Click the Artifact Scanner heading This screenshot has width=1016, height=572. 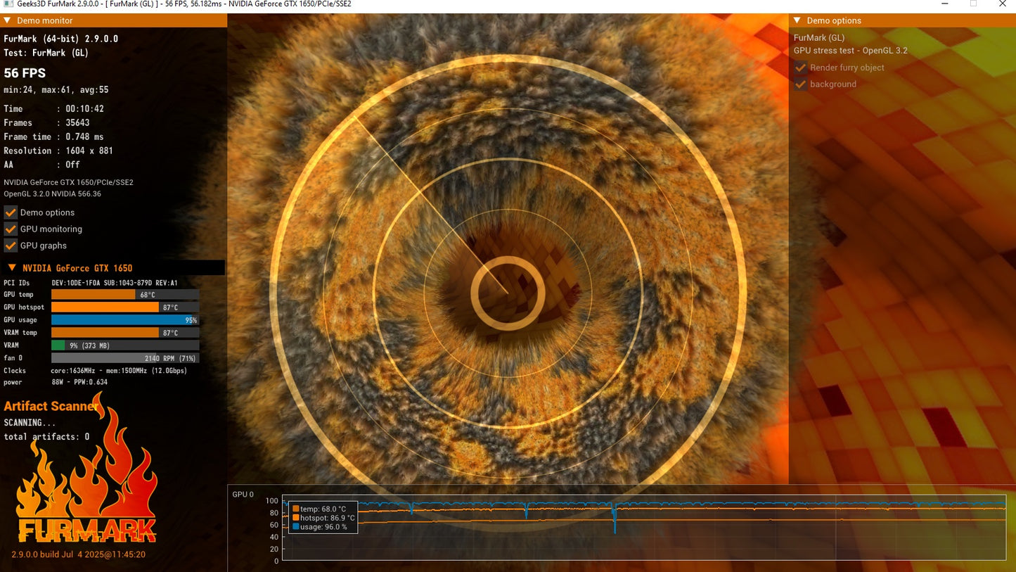pyautogui.click(x=51, y=406)
